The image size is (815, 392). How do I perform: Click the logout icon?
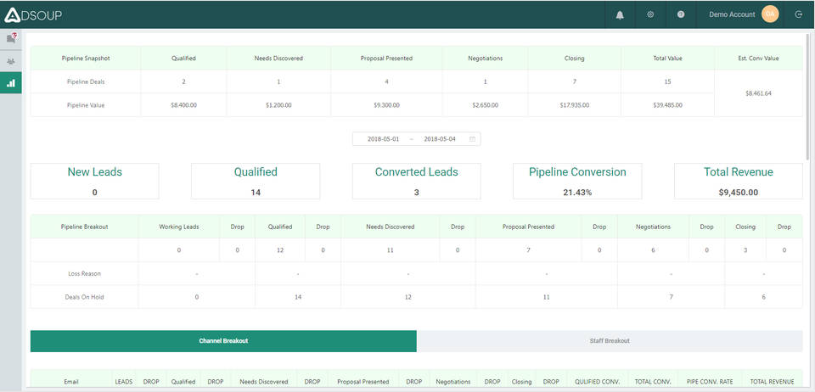[x=798, y=14]
